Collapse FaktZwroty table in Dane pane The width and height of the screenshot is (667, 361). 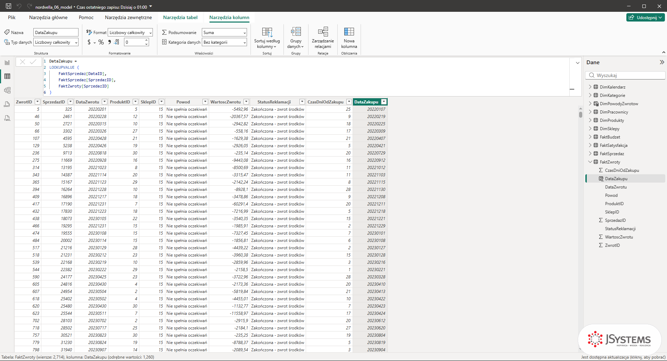590,162
